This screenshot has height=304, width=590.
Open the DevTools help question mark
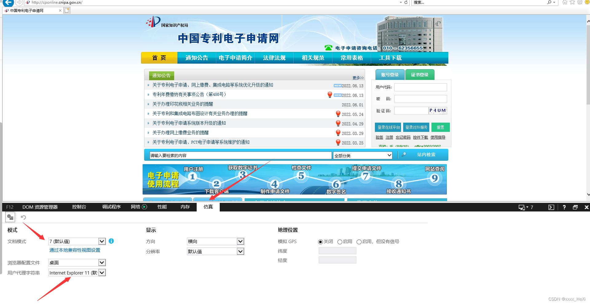[564, 207]
